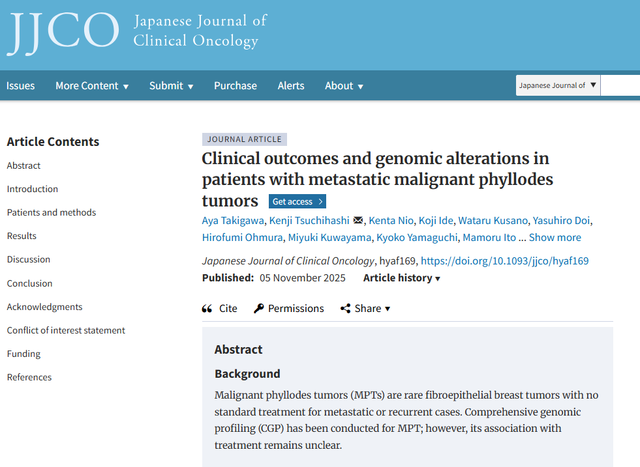Expand the More Content dropdown menu
640x467 pixels.
tap(92, 85)
